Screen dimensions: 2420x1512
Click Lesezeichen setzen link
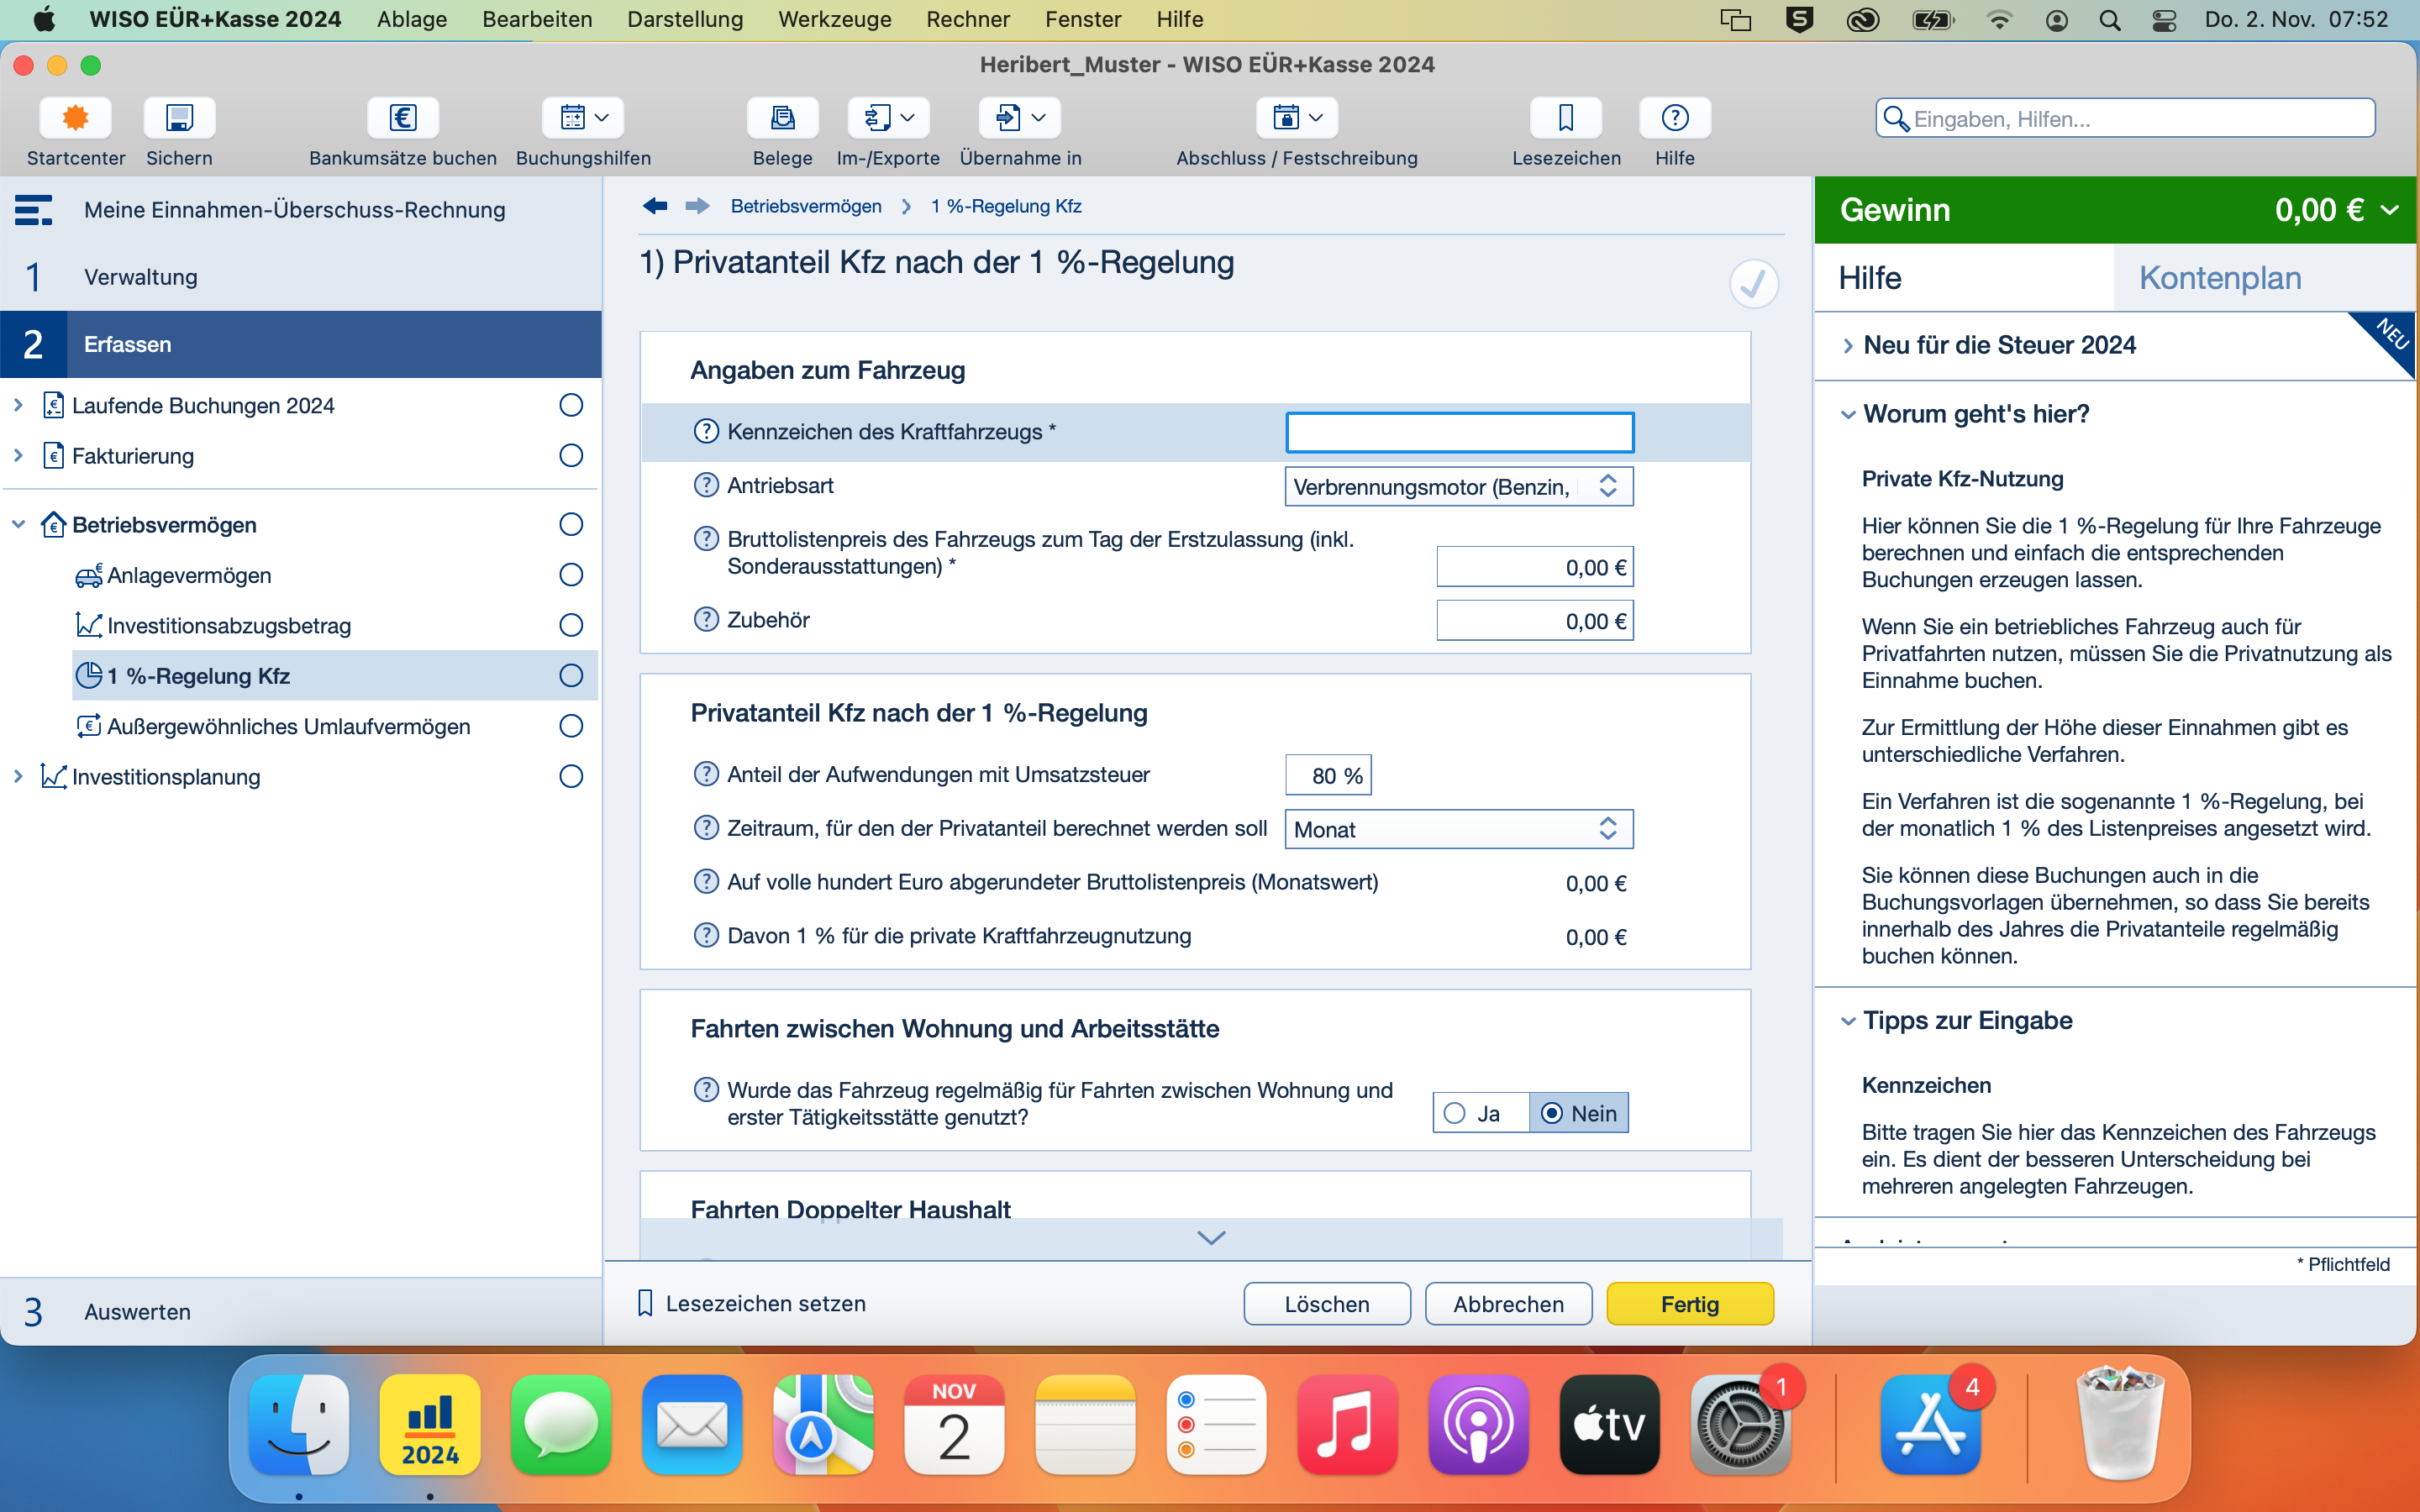click(752, 1304)
